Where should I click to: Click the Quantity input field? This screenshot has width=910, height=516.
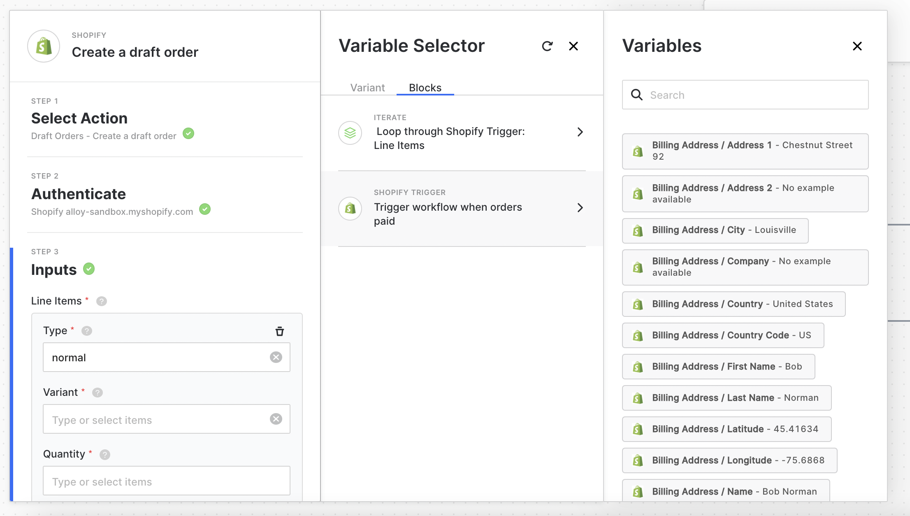pos(166,481)
